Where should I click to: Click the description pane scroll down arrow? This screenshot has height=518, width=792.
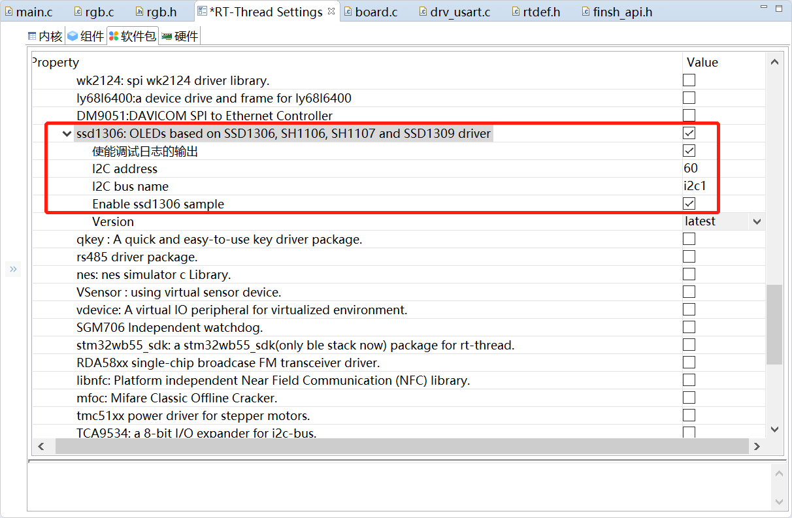(x=778, y=501)
